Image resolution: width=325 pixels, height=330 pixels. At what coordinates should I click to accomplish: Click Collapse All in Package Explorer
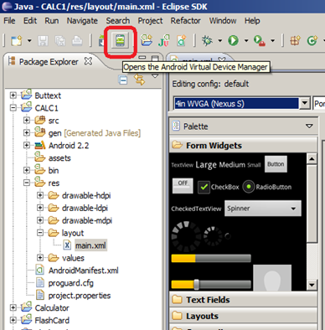click(123, 80)
